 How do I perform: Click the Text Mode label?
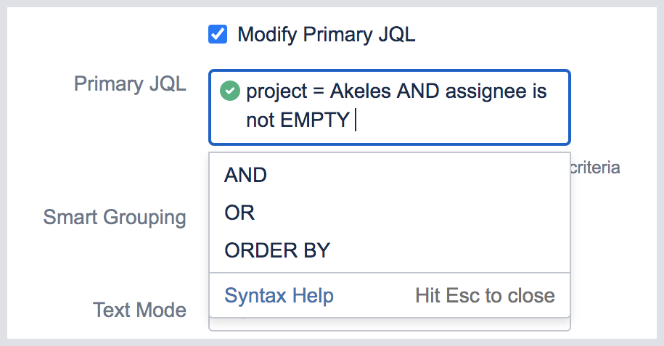click(x=139, y=310)
